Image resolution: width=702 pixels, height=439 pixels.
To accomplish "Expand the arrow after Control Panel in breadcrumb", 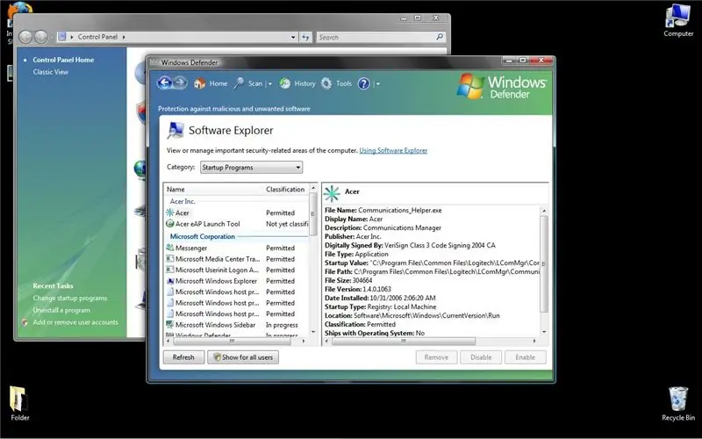I will tap(124, 37).
